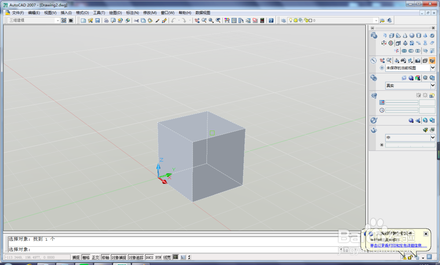Close the plot notification balloon
440x265 pixels.
coord(425,234)
